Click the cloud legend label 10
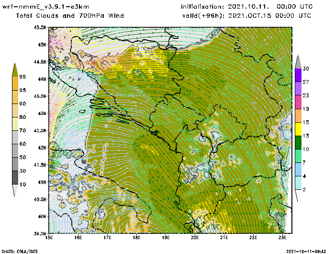Screen dimensions: 335x254 22,185
